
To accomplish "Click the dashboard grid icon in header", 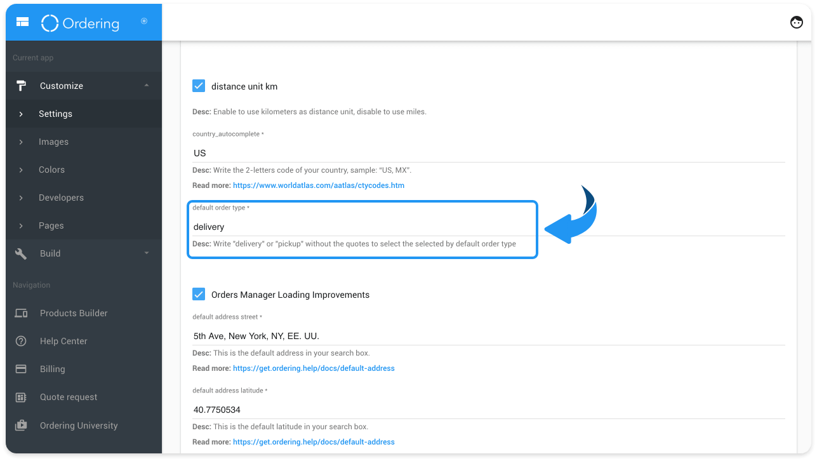I will pos(23,22).
